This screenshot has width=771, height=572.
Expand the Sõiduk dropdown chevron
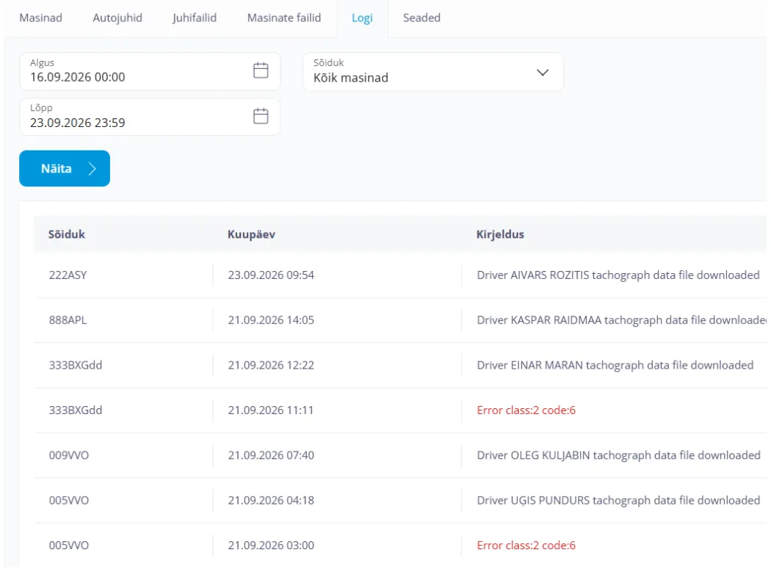click(543, 72)
